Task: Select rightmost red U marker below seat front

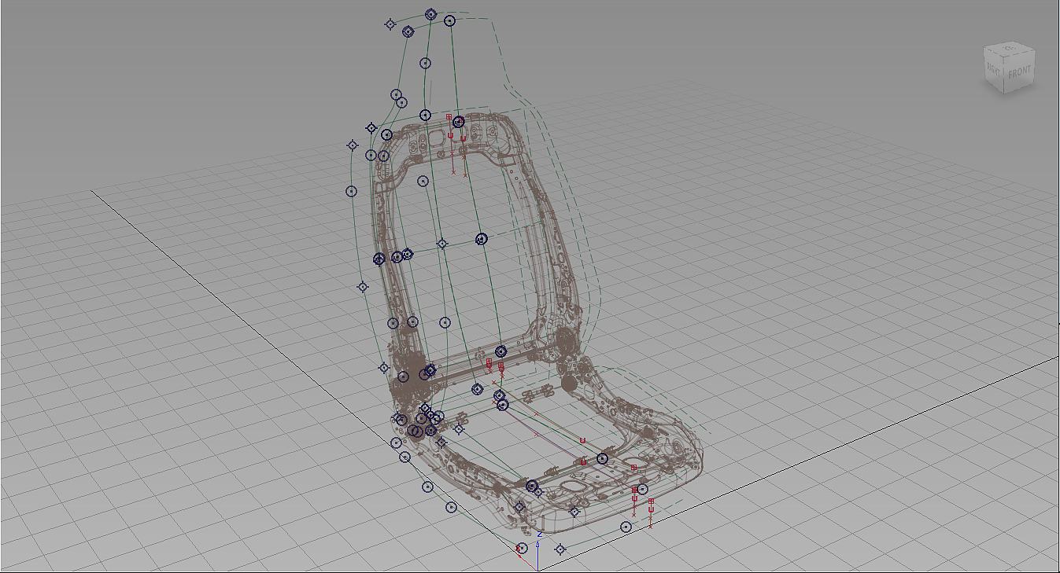Action: pyautogui.click(x=651, y=510)
